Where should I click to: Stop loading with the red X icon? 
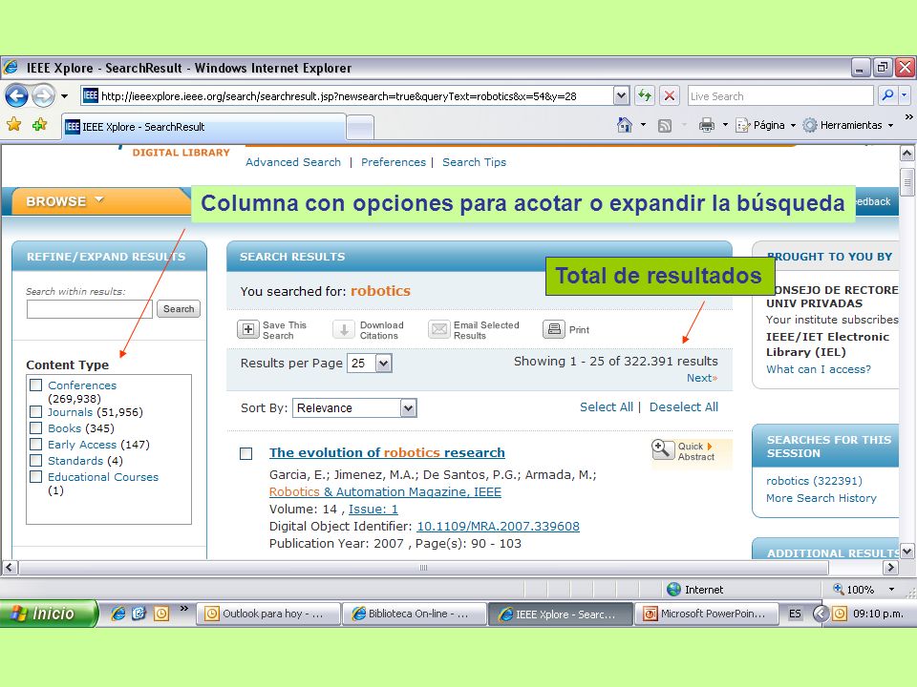coord(670,95)
